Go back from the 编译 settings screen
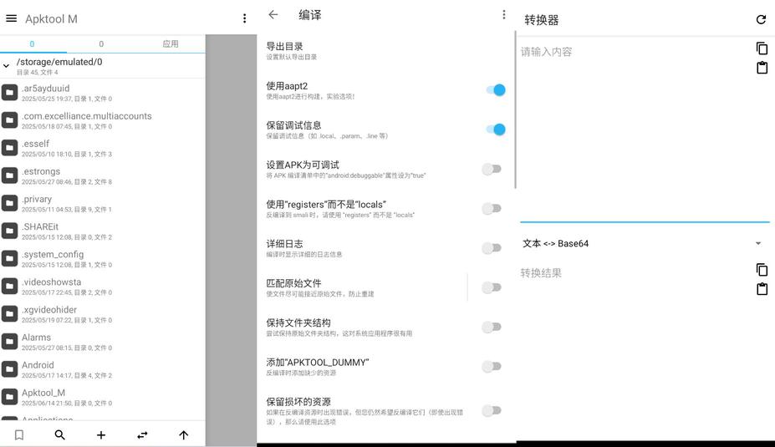 (x=273, y=15)
